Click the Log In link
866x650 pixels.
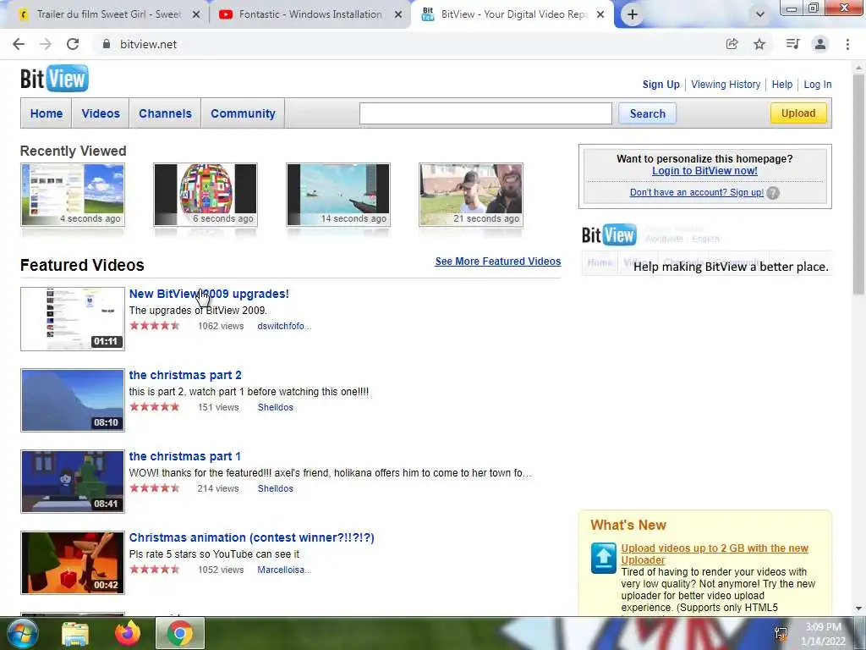click(x=818, y=85)
